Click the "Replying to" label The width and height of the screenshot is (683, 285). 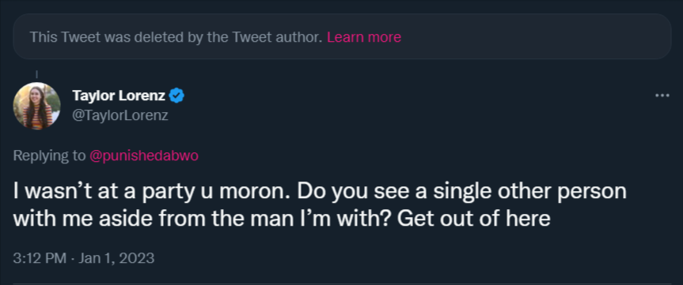click(x=49, y=156)
